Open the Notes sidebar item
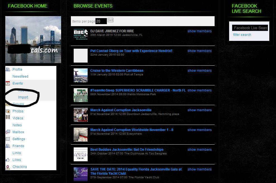Viewport: 276px width, 183px height. (17, 125)
